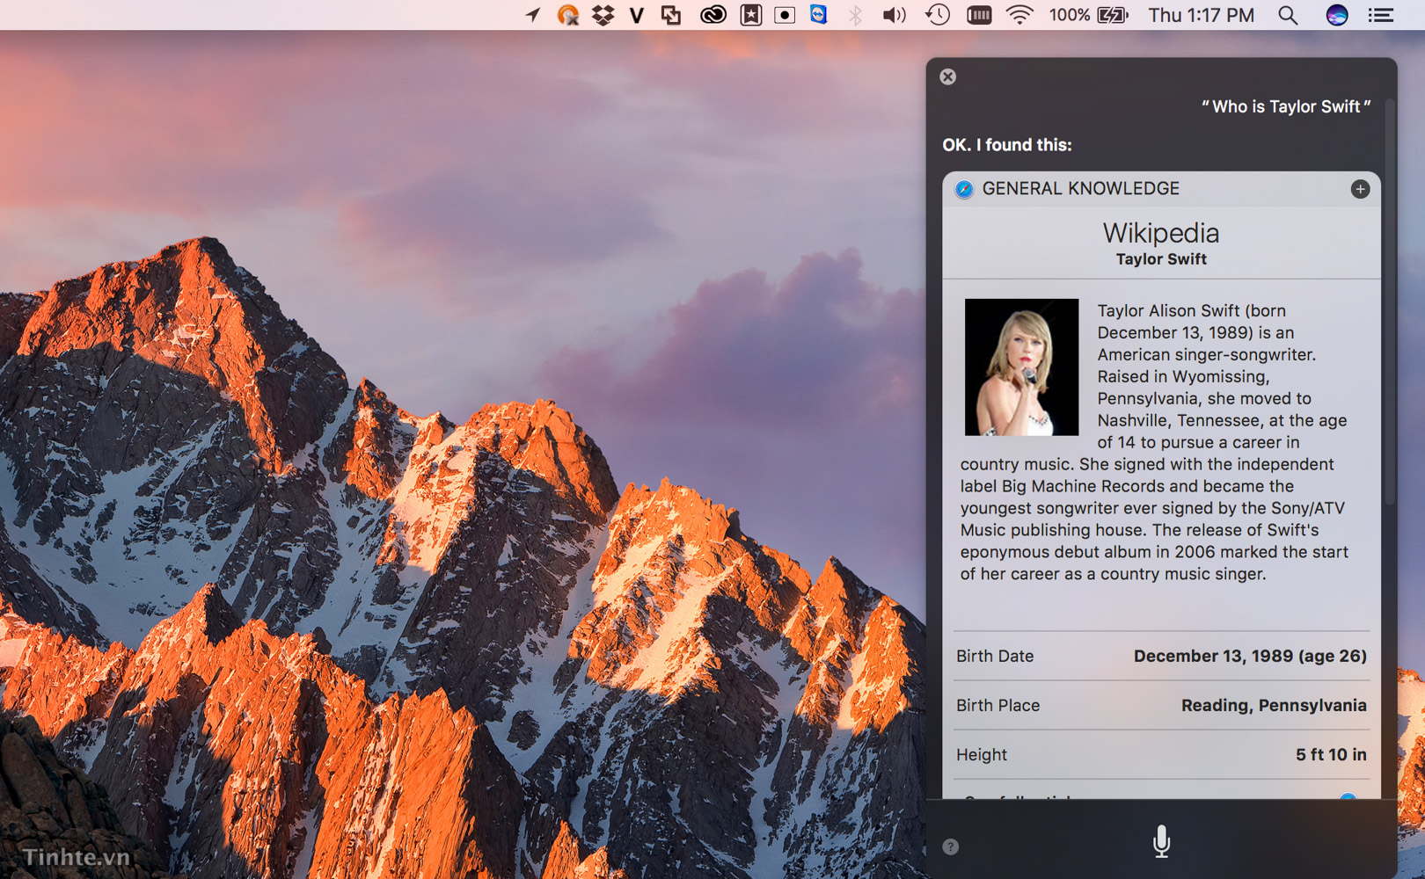Viewport: 1425px width, 879px height.
Task: Open the Time Machine menu
Action: tap(938, 15)
